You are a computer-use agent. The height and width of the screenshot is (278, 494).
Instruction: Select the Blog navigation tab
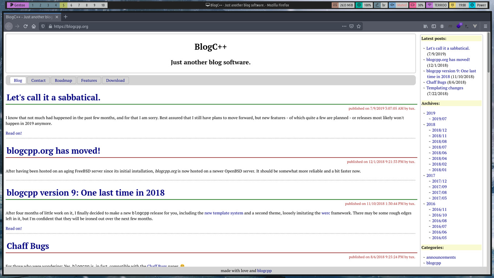point(18,80)
